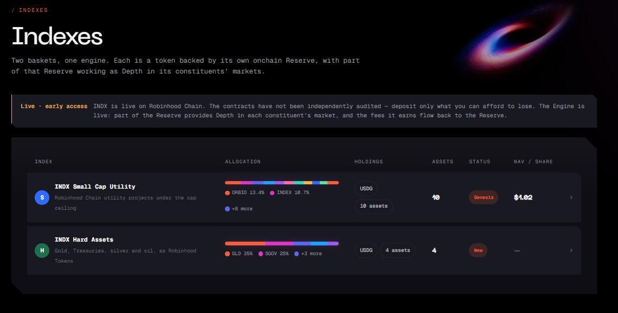Click the 10 assets holdings chip
Viewport: 618px width, 313px height.
point(374,206)
